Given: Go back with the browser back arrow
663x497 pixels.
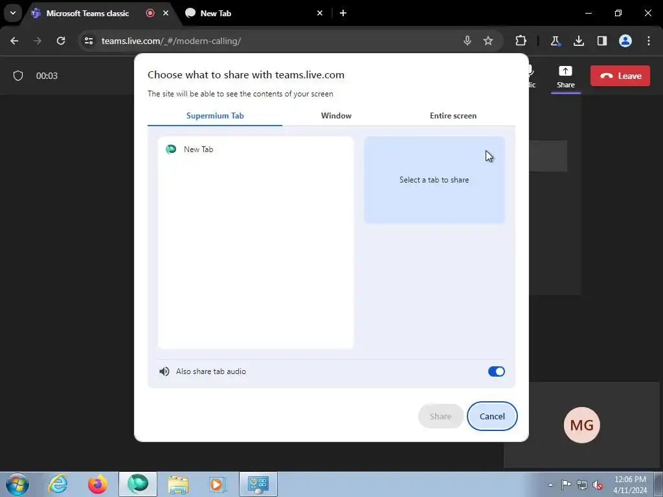Looking at the screenshot, I should [14, 41].
